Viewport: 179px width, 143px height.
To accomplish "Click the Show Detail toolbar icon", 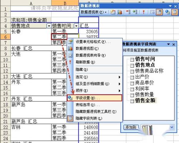I will (x=135, y=12).
